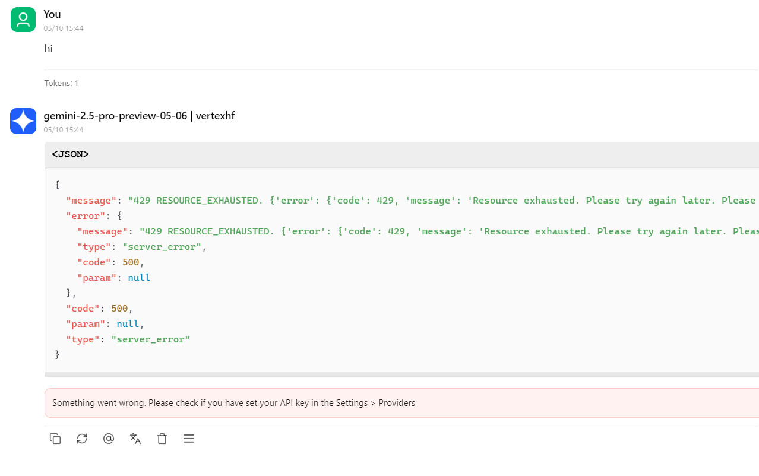
Task: Open the message hamburger menu
Action: pos(189,439)
